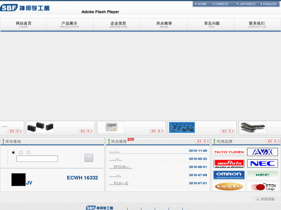Switch the site language to JAPANESS
281x210 pixels.
pyautogui.click(x=247, y=4)
